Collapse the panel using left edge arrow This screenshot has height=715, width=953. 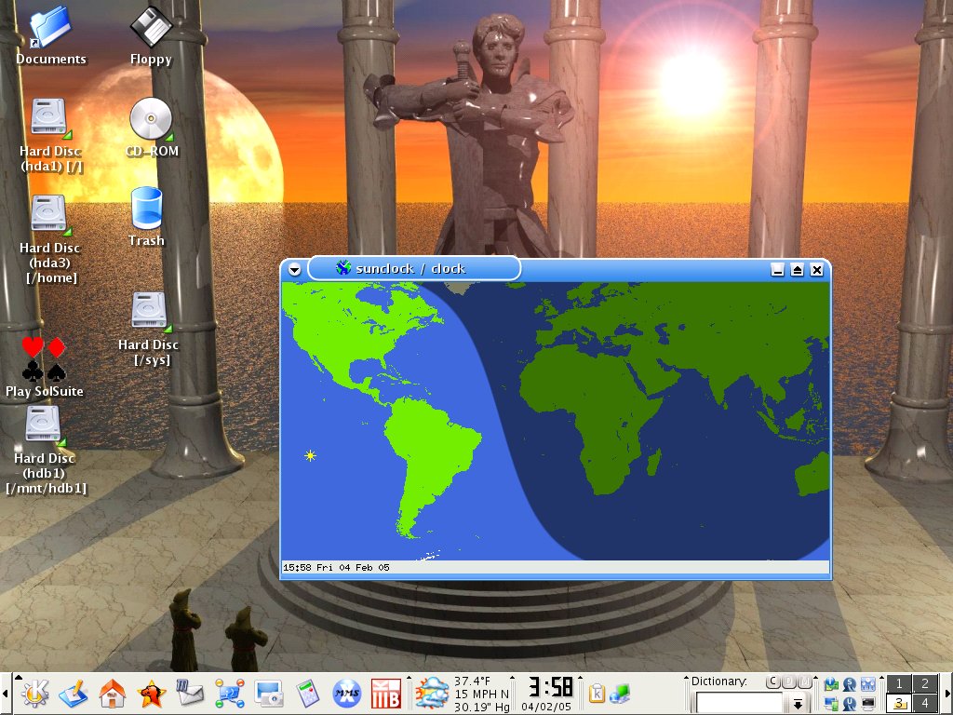pos(5,693)
